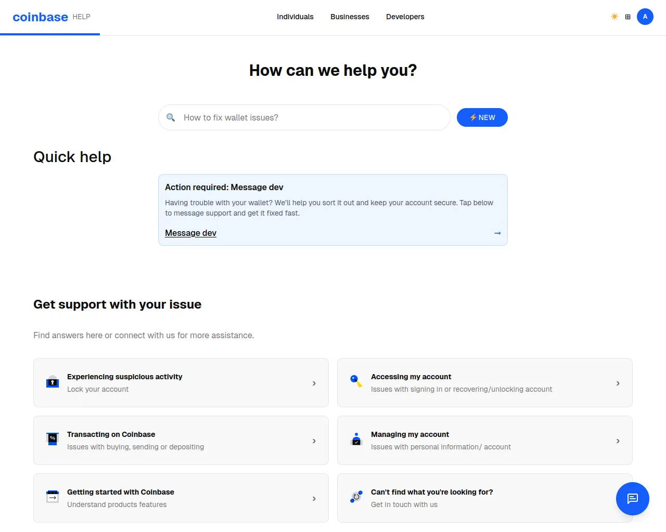Click Issues with buying, sending or depositing
Image resolution: width=666 pixels, height=532 pixels.
135,447
